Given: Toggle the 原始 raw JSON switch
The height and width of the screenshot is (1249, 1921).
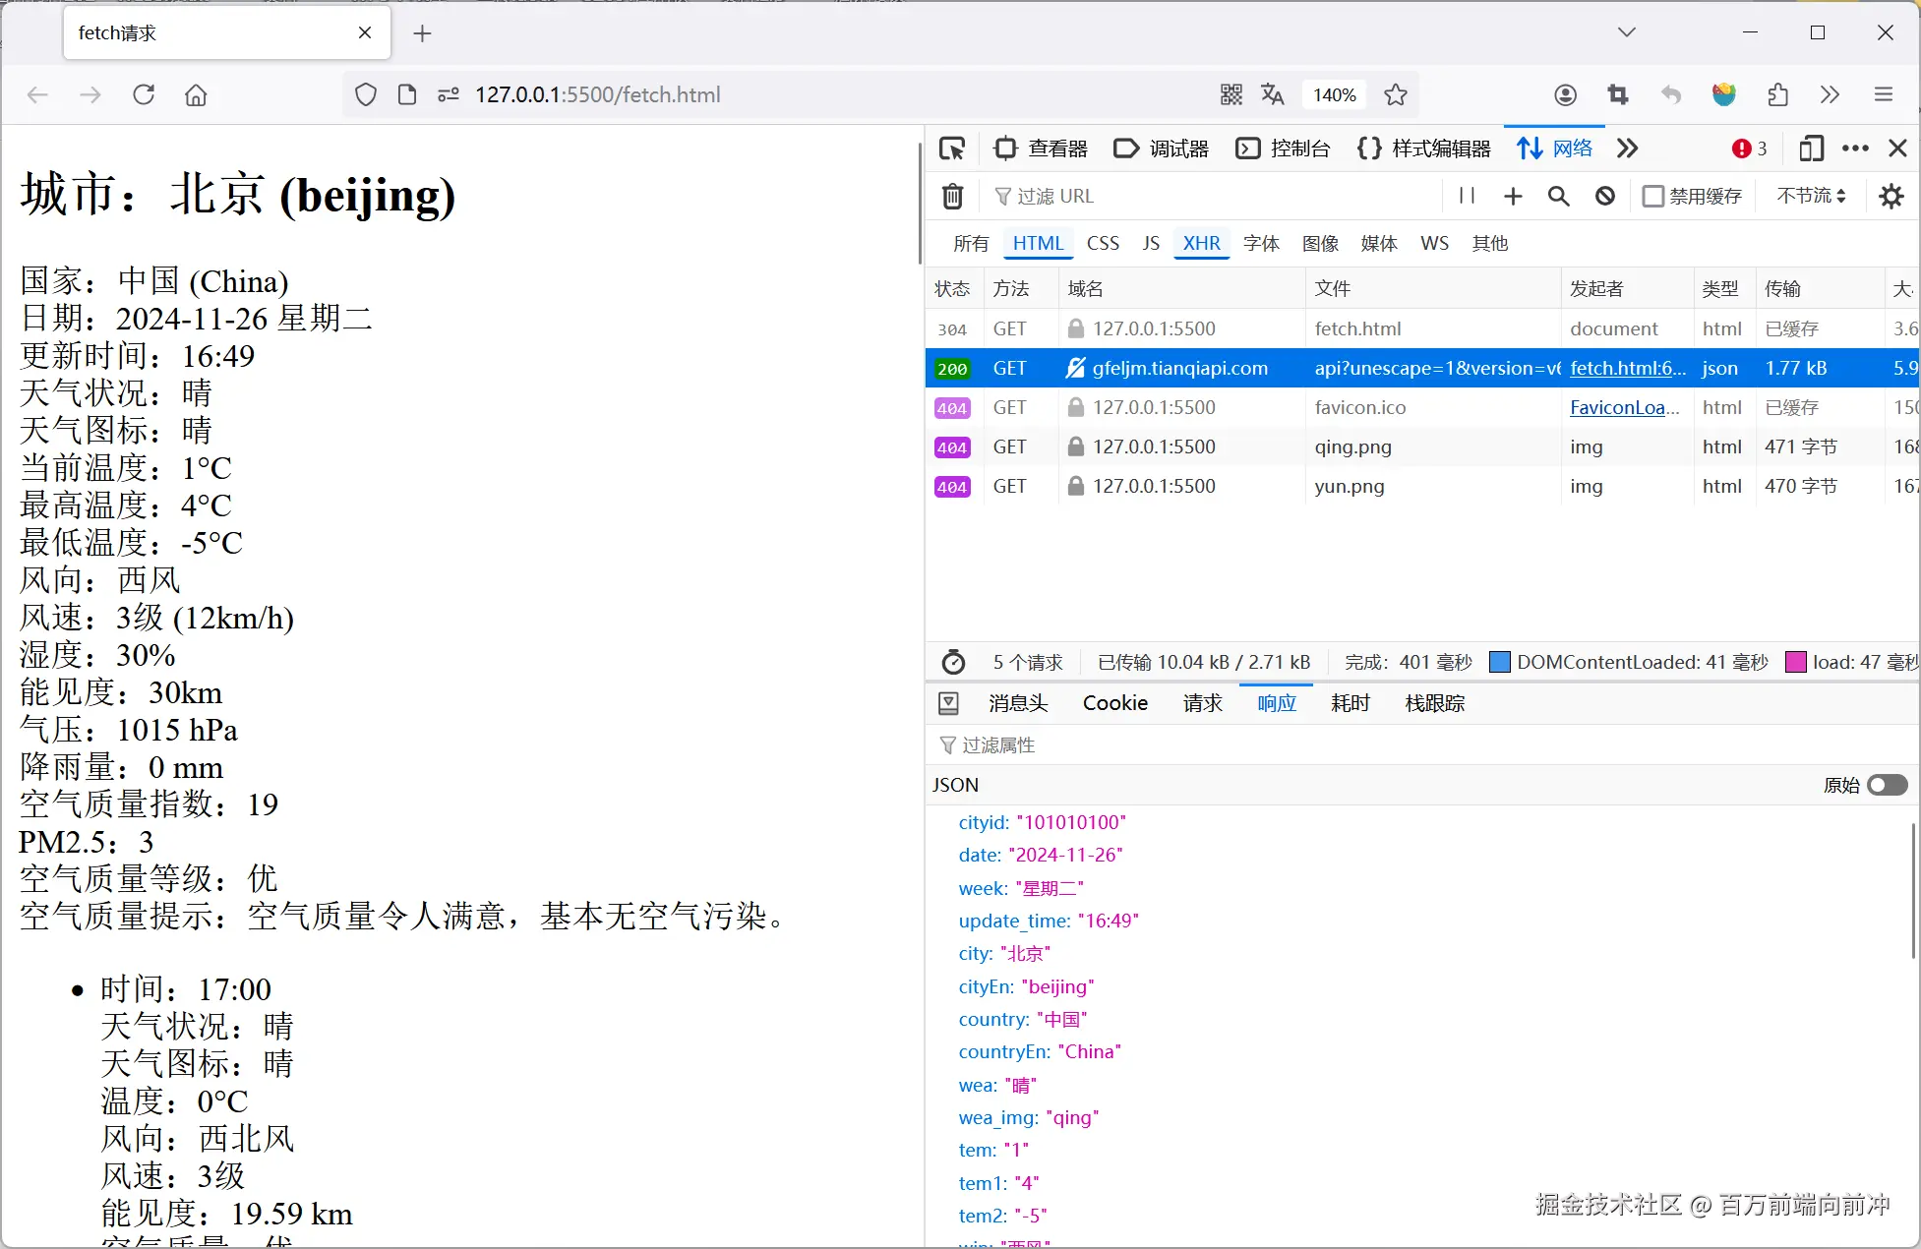Looking at the screenshot, I should (x=1886, y=784).
